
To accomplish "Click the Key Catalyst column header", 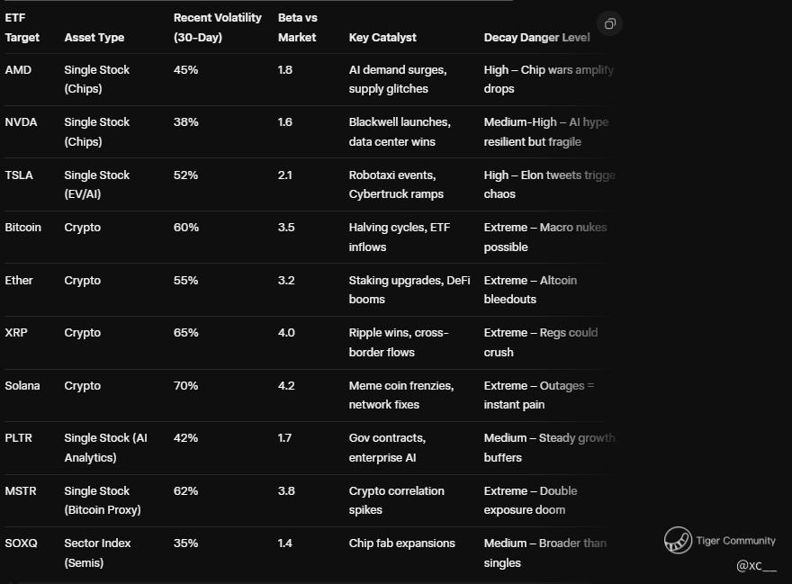I will pyautogui.click(x=382, y=38).
